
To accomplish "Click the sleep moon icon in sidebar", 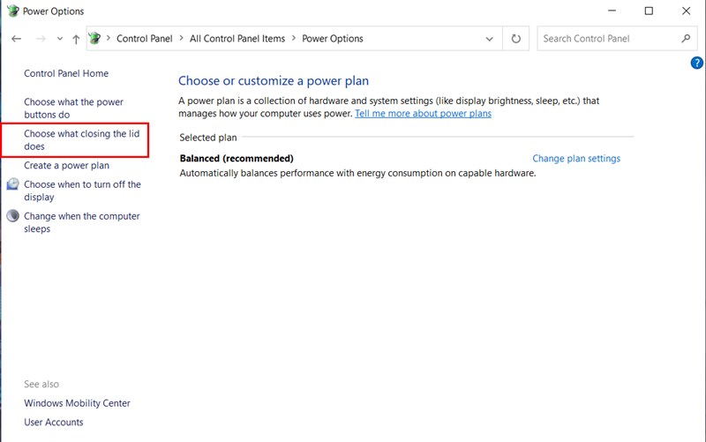I will click(12, 216).
